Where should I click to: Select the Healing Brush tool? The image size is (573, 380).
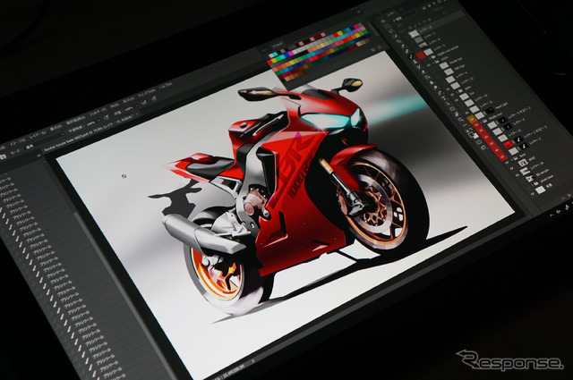click(x=407, y=51)
